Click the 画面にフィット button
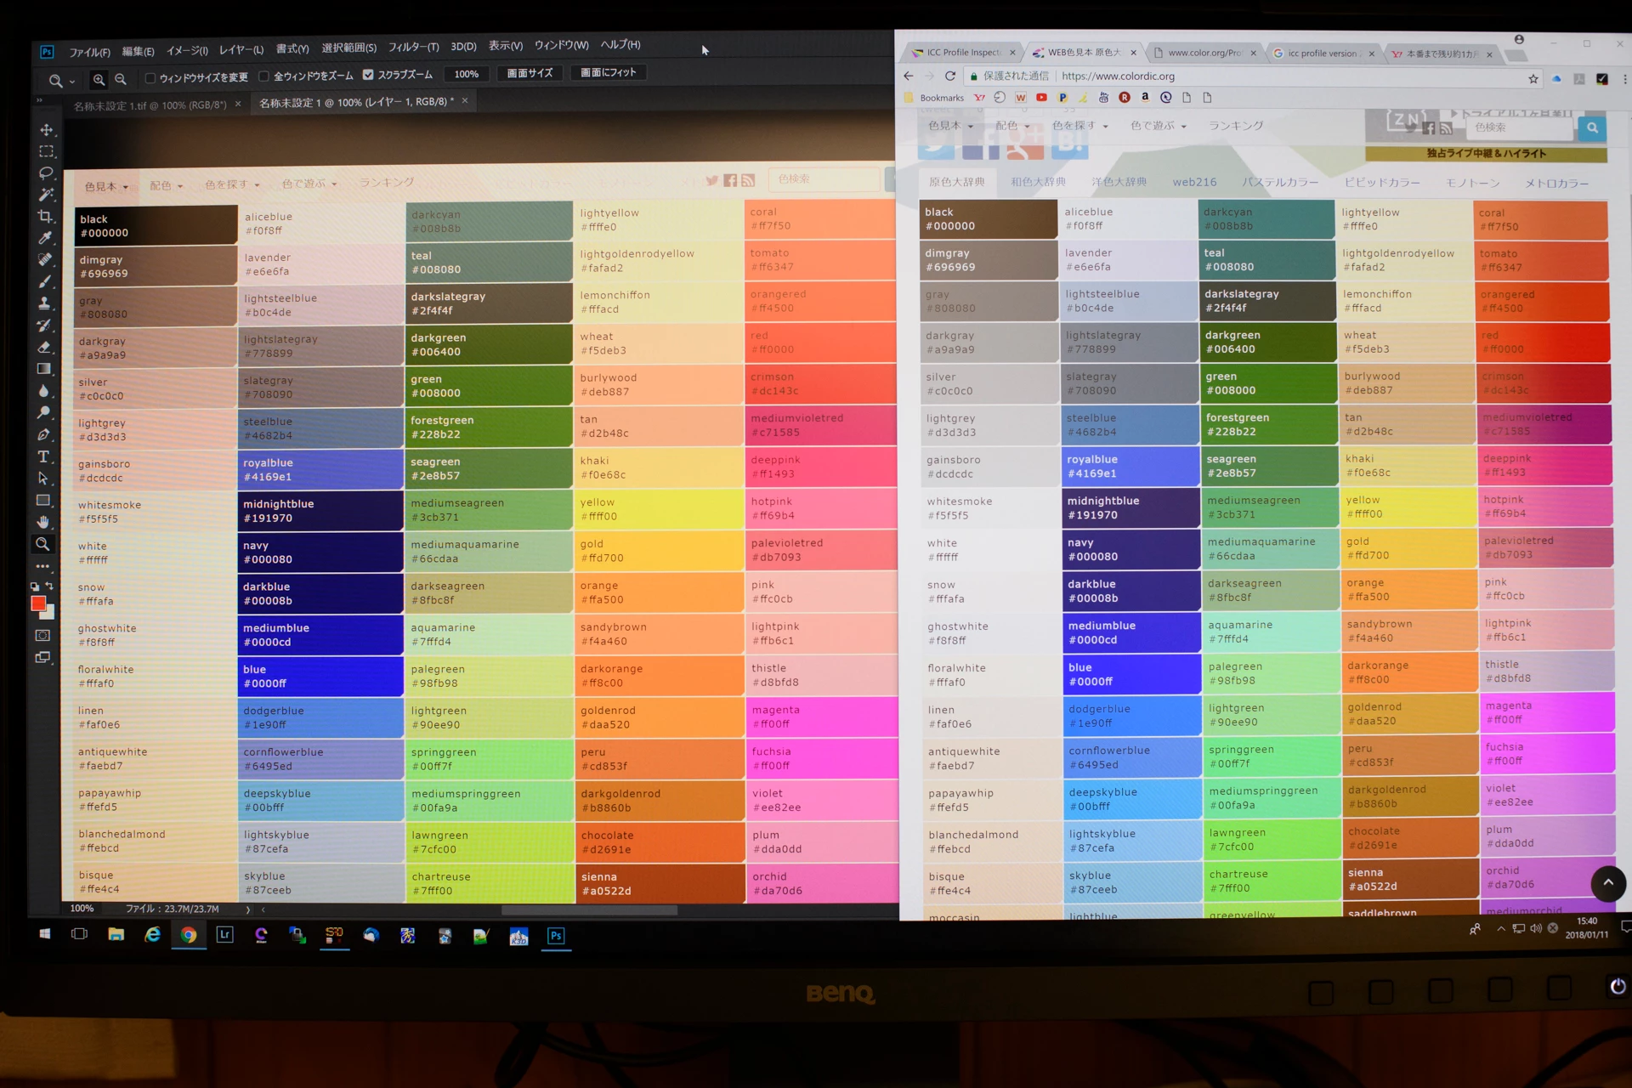 [608, 72]
